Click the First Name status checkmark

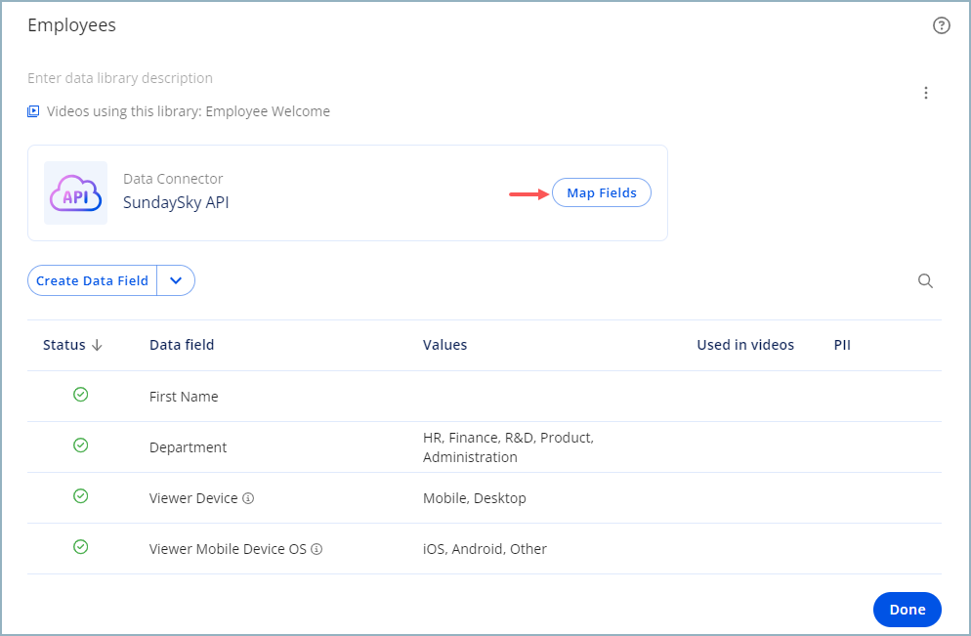(80, 395)
